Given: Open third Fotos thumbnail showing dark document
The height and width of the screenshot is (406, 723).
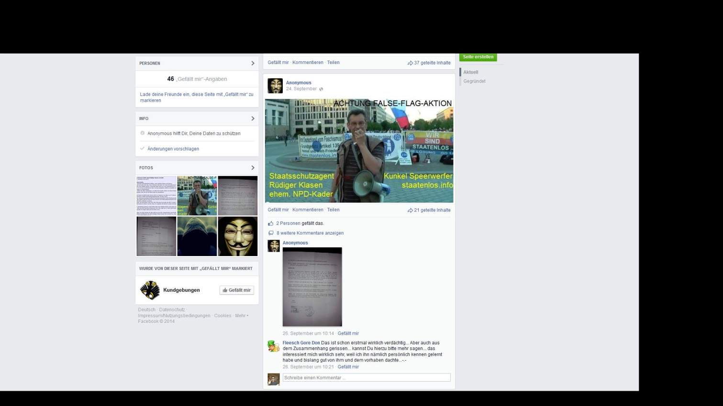Looking at the screenshot, I should [x=238, y=195].
